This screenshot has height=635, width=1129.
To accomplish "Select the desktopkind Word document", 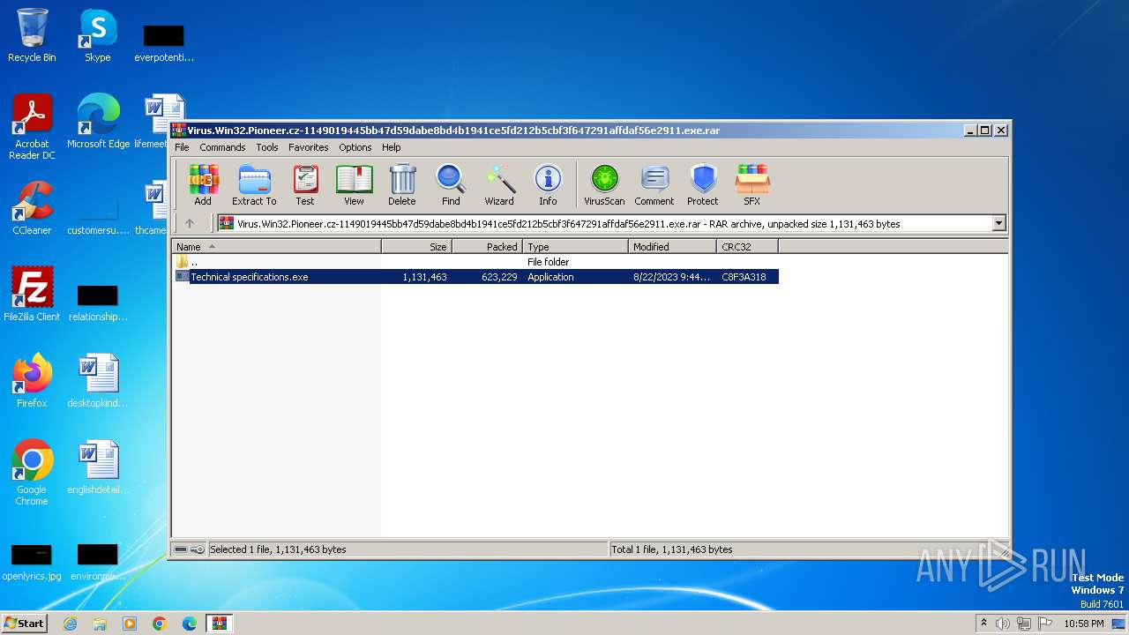I will click(x=98, y=381).
